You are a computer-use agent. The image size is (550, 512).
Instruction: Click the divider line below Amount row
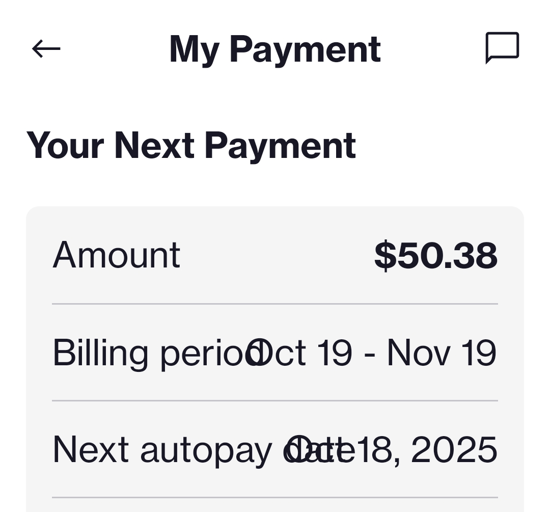(x=275, y=304)
